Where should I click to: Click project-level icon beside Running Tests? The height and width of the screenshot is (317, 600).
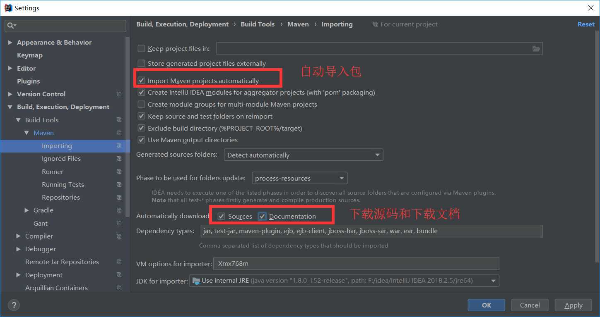[119, 185]
